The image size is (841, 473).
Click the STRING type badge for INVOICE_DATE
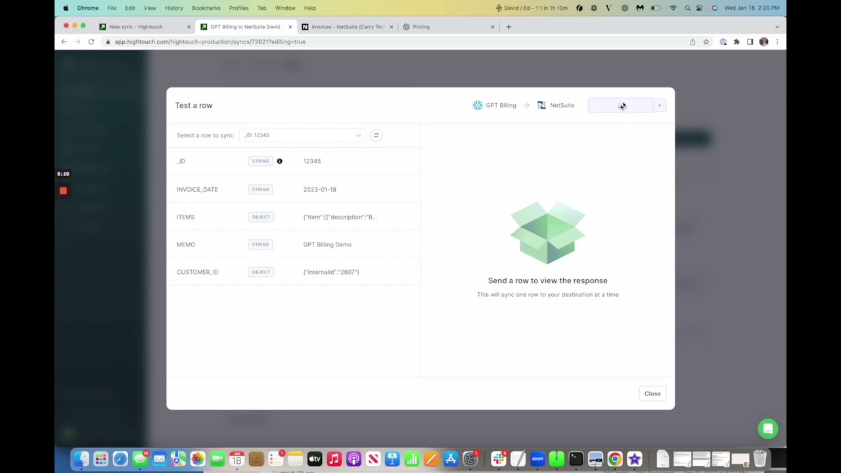[x=260, y=189]
